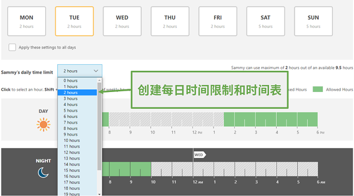Toggle night schedule allowed block 9 to 10

141,169
